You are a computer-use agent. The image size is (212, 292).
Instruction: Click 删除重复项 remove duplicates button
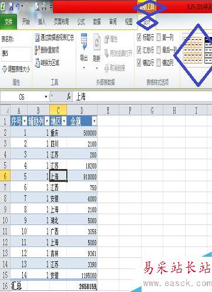tap(47, 50)
